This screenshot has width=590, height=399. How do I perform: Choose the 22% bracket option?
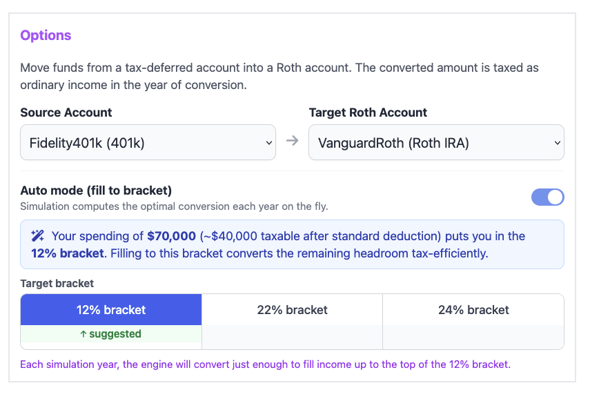(292, 310)
